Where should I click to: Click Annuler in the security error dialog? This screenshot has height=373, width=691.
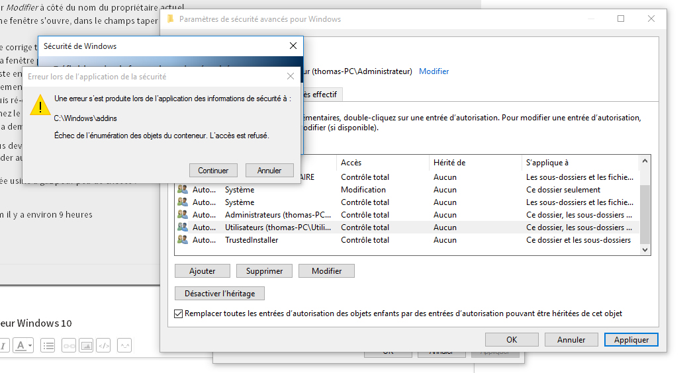(269, 171)
